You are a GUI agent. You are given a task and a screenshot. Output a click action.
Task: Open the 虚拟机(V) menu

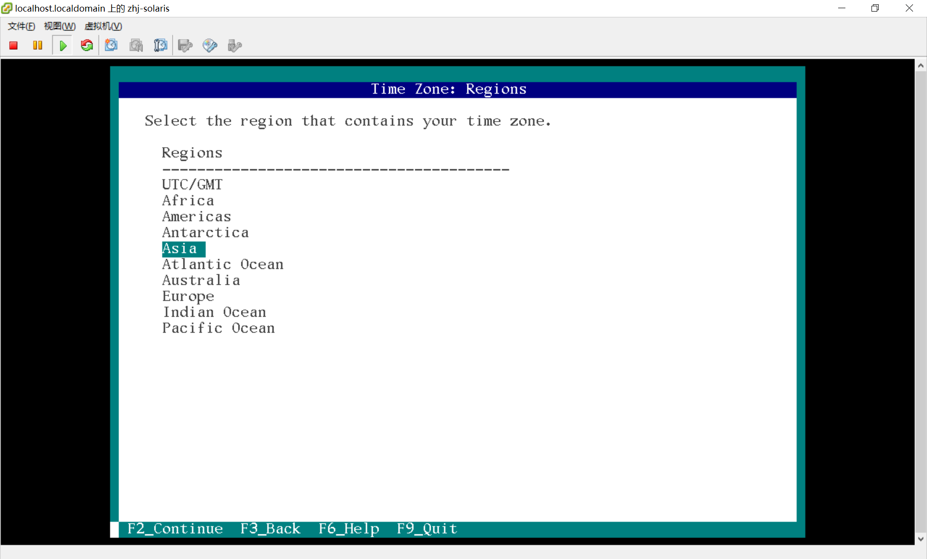tap(103, 26)
